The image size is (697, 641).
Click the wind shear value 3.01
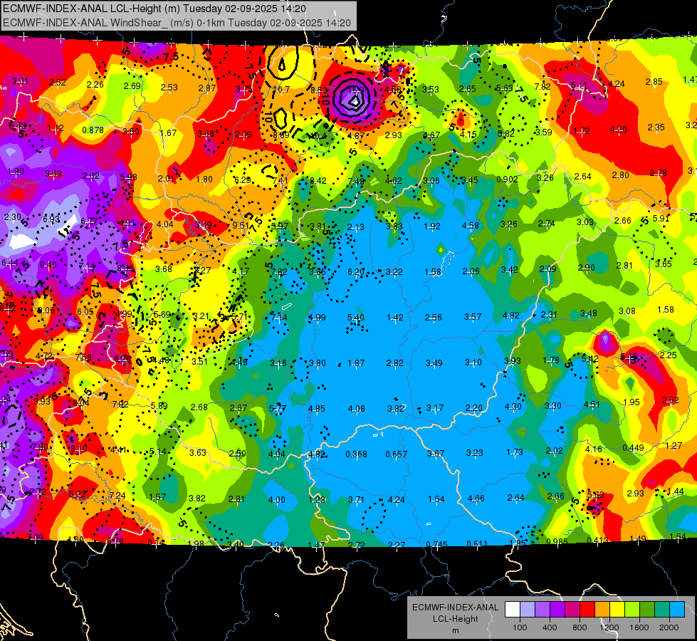(x=20, y=81)
